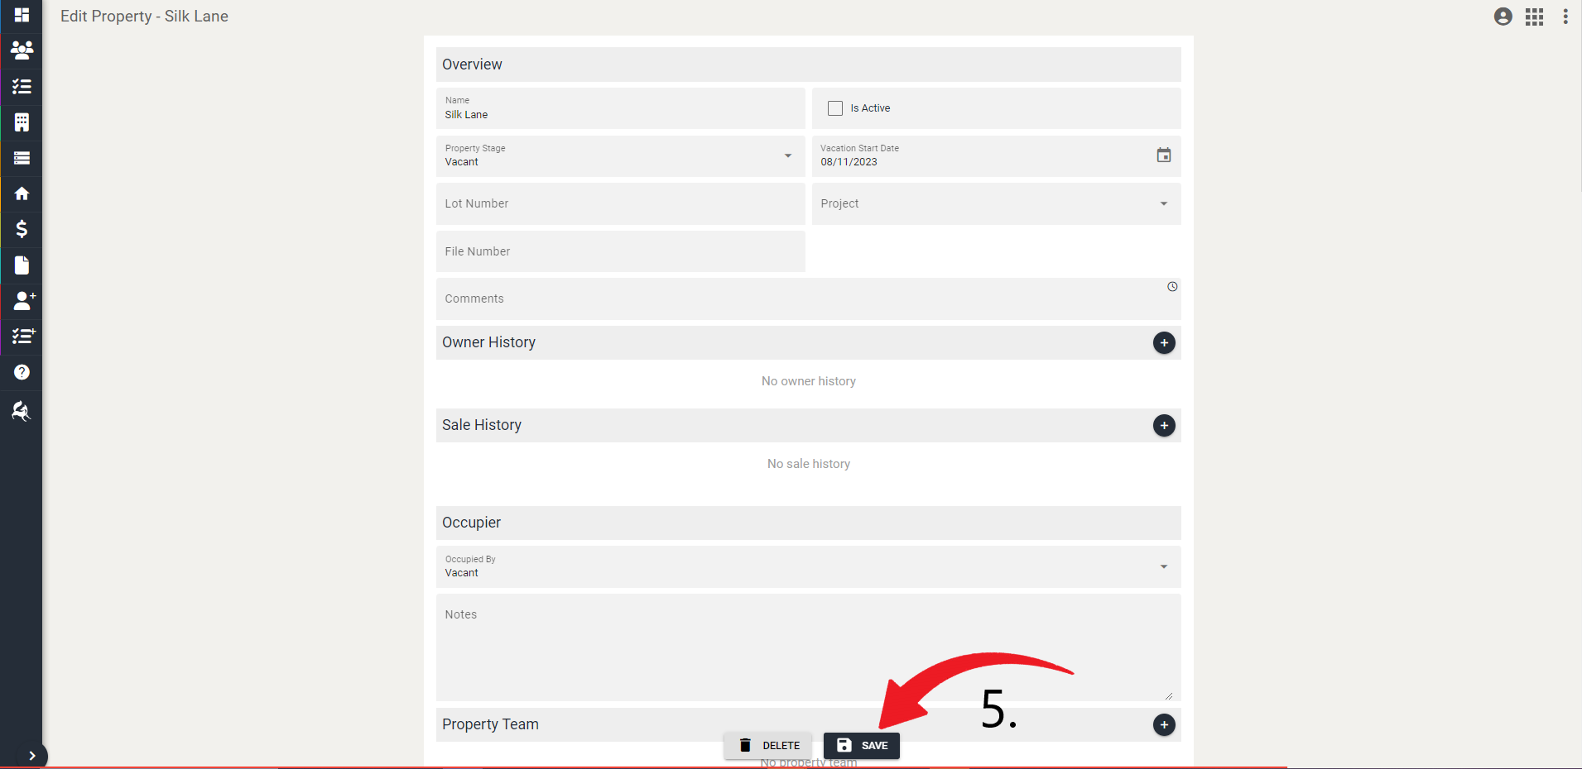1582x769 pixels.
Task: Select the Contacts icon in the sidebar
Action: pos(22,50)
